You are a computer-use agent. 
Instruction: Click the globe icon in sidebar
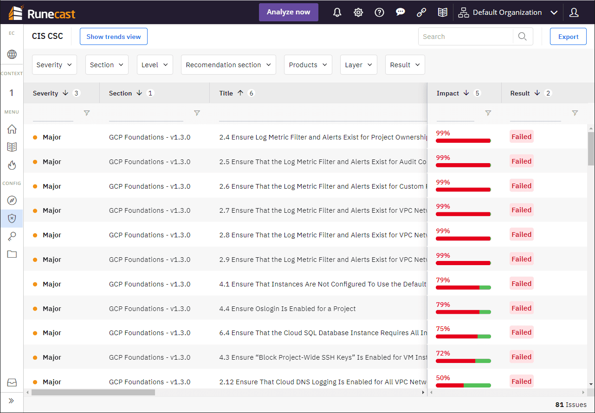coord(12,55)
